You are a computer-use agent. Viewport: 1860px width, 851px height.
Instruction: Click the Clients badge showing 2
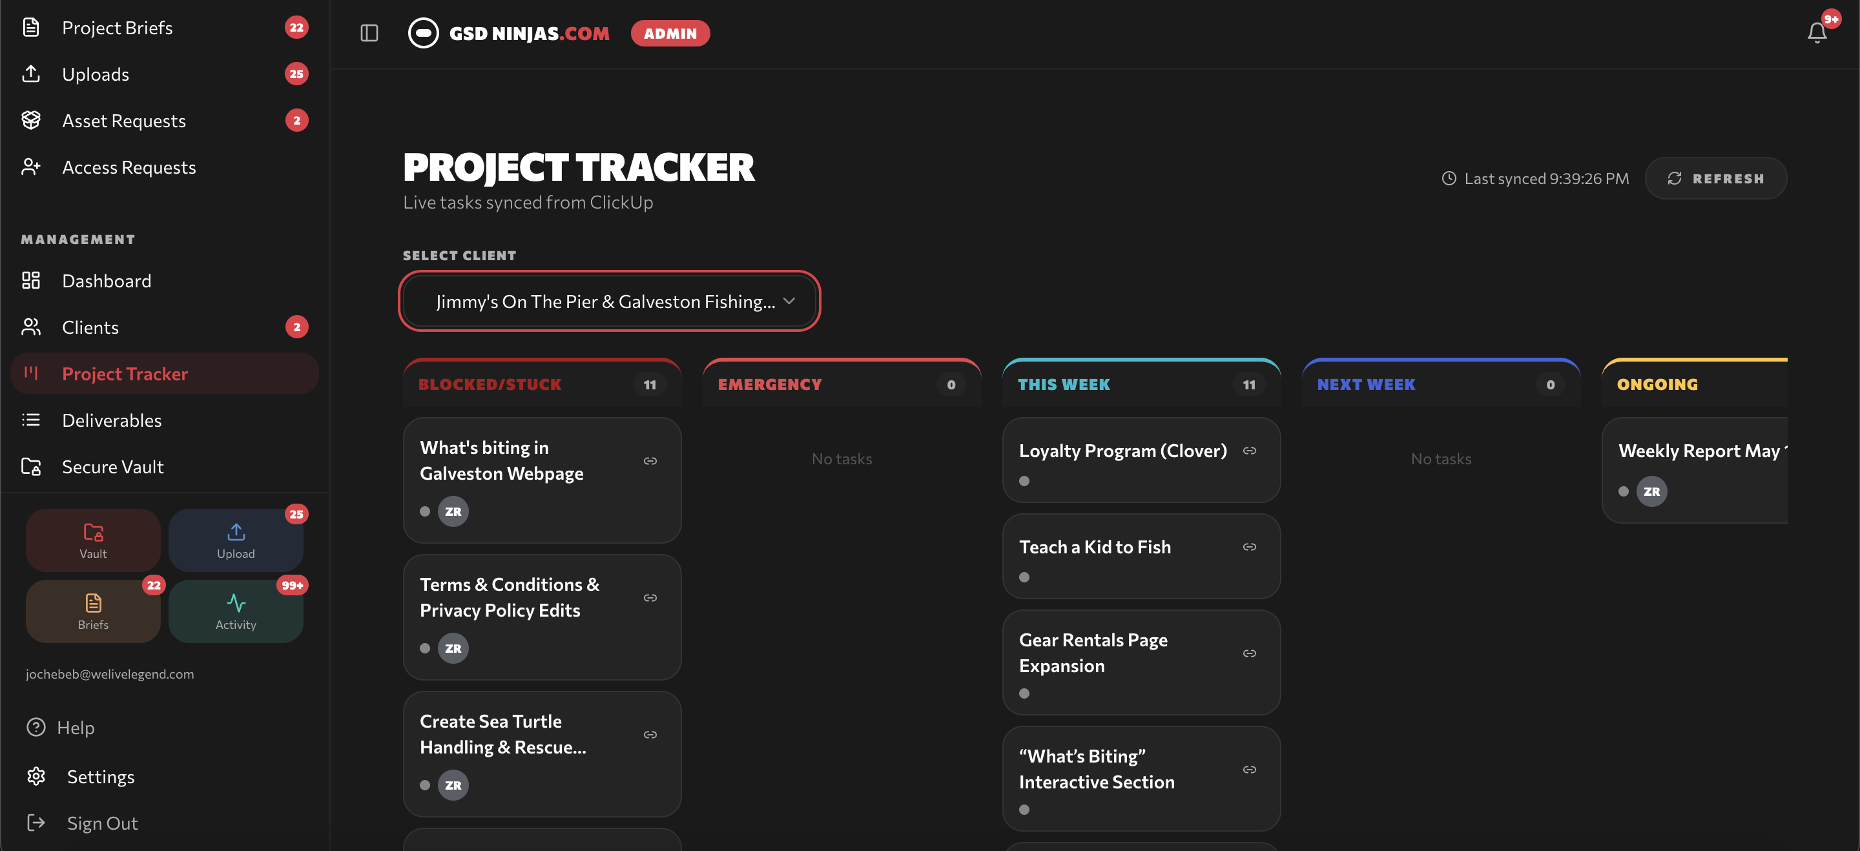click(296, 327)
